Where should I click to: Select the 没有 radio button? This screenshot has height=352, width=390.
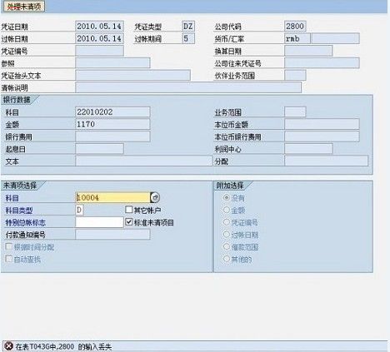point(227,197)
